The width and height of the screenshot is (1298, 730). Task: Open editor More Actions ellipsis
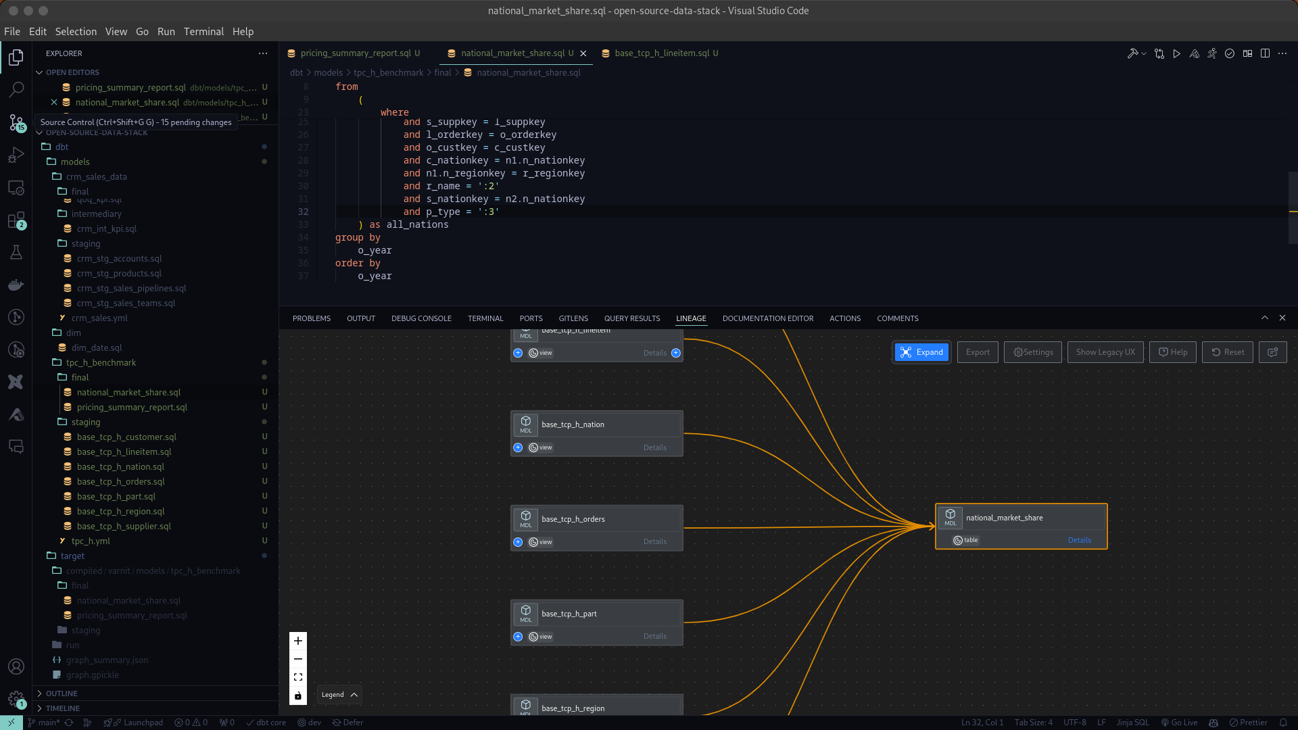1282,53
